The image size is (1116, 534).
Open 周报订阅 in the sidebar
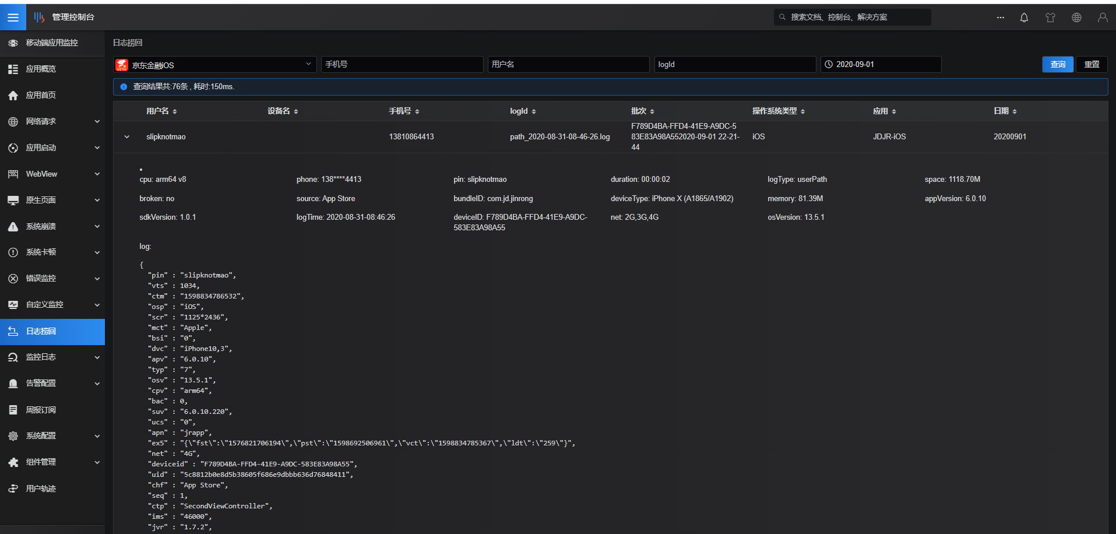pos(52,410)
